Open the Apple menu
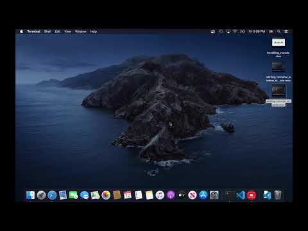Image resolution: width=308 pixels, height=231 pixels. click(x=21, y=31)
